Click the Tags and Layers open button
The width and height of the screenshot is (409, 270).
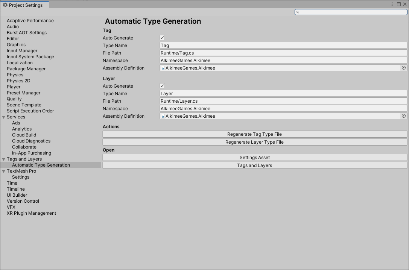click(x=255, y=165)
